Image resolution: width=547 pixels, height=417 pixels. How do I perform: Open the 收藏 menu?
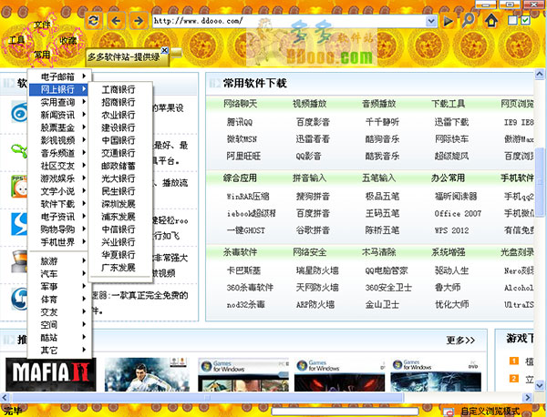(x=67, y=40)
